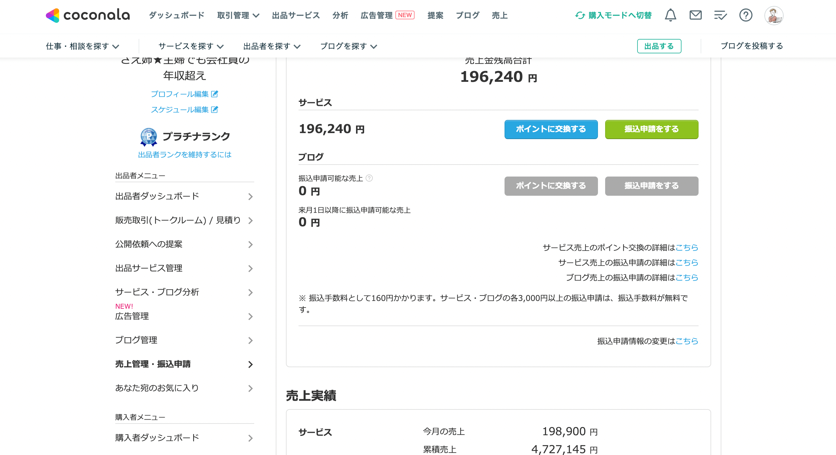Click the 売上実績 heading

(311, 396)
